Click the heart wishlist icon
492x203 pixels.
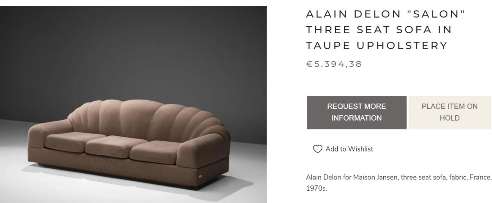(x=317, y=149)
